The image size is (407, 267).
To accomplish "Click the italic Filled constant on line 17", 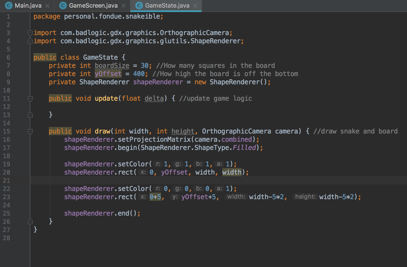I will coord(244,148).
